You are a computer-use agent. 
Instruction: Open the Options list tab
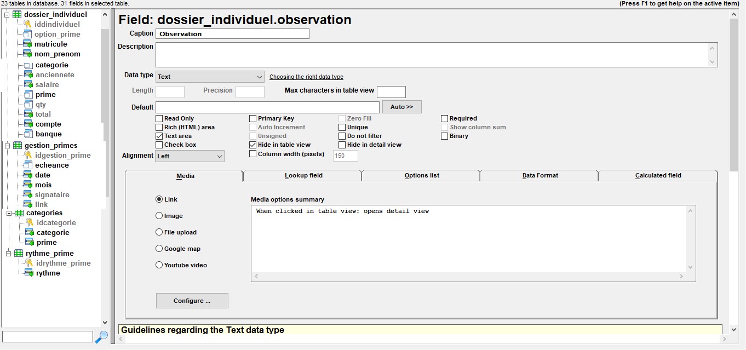point(422,175)
